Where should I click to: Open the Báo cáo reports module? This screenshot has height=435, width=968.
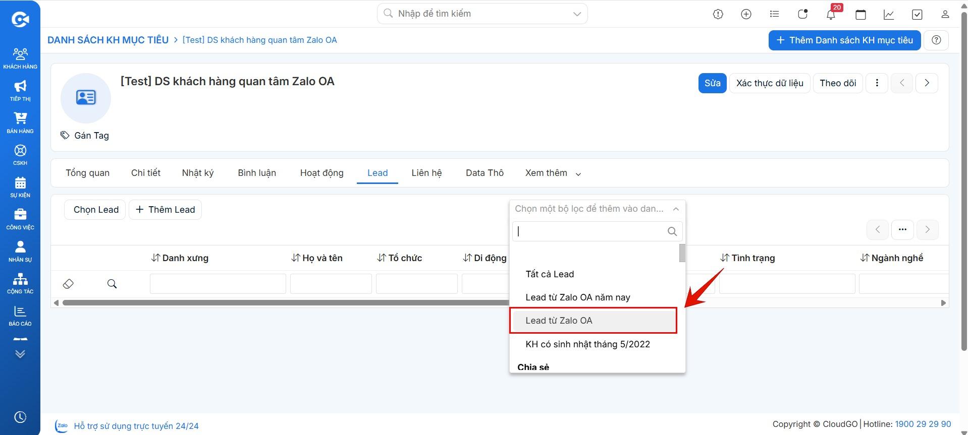20,316
